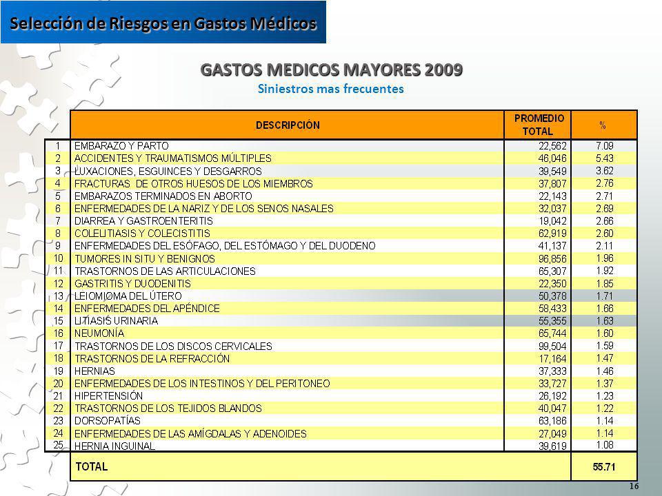Click the % column header

tap(603, 125)
